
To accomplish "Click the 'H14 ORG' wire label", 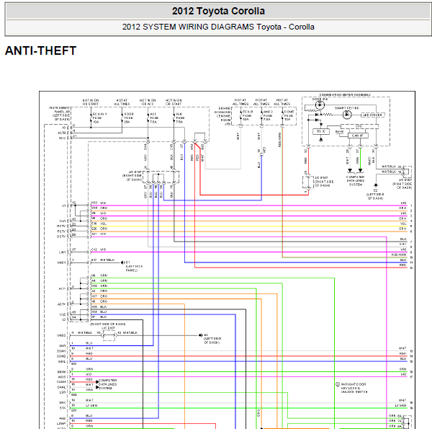I will tap(99, 208).
